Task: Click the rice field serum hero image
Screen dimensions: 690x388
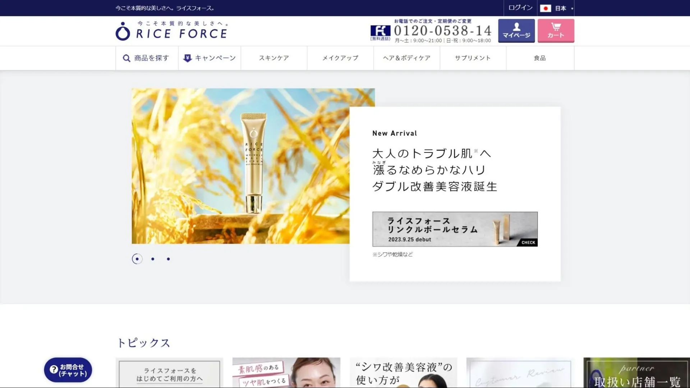Action: pyautogui.click(x=240, y=166)
